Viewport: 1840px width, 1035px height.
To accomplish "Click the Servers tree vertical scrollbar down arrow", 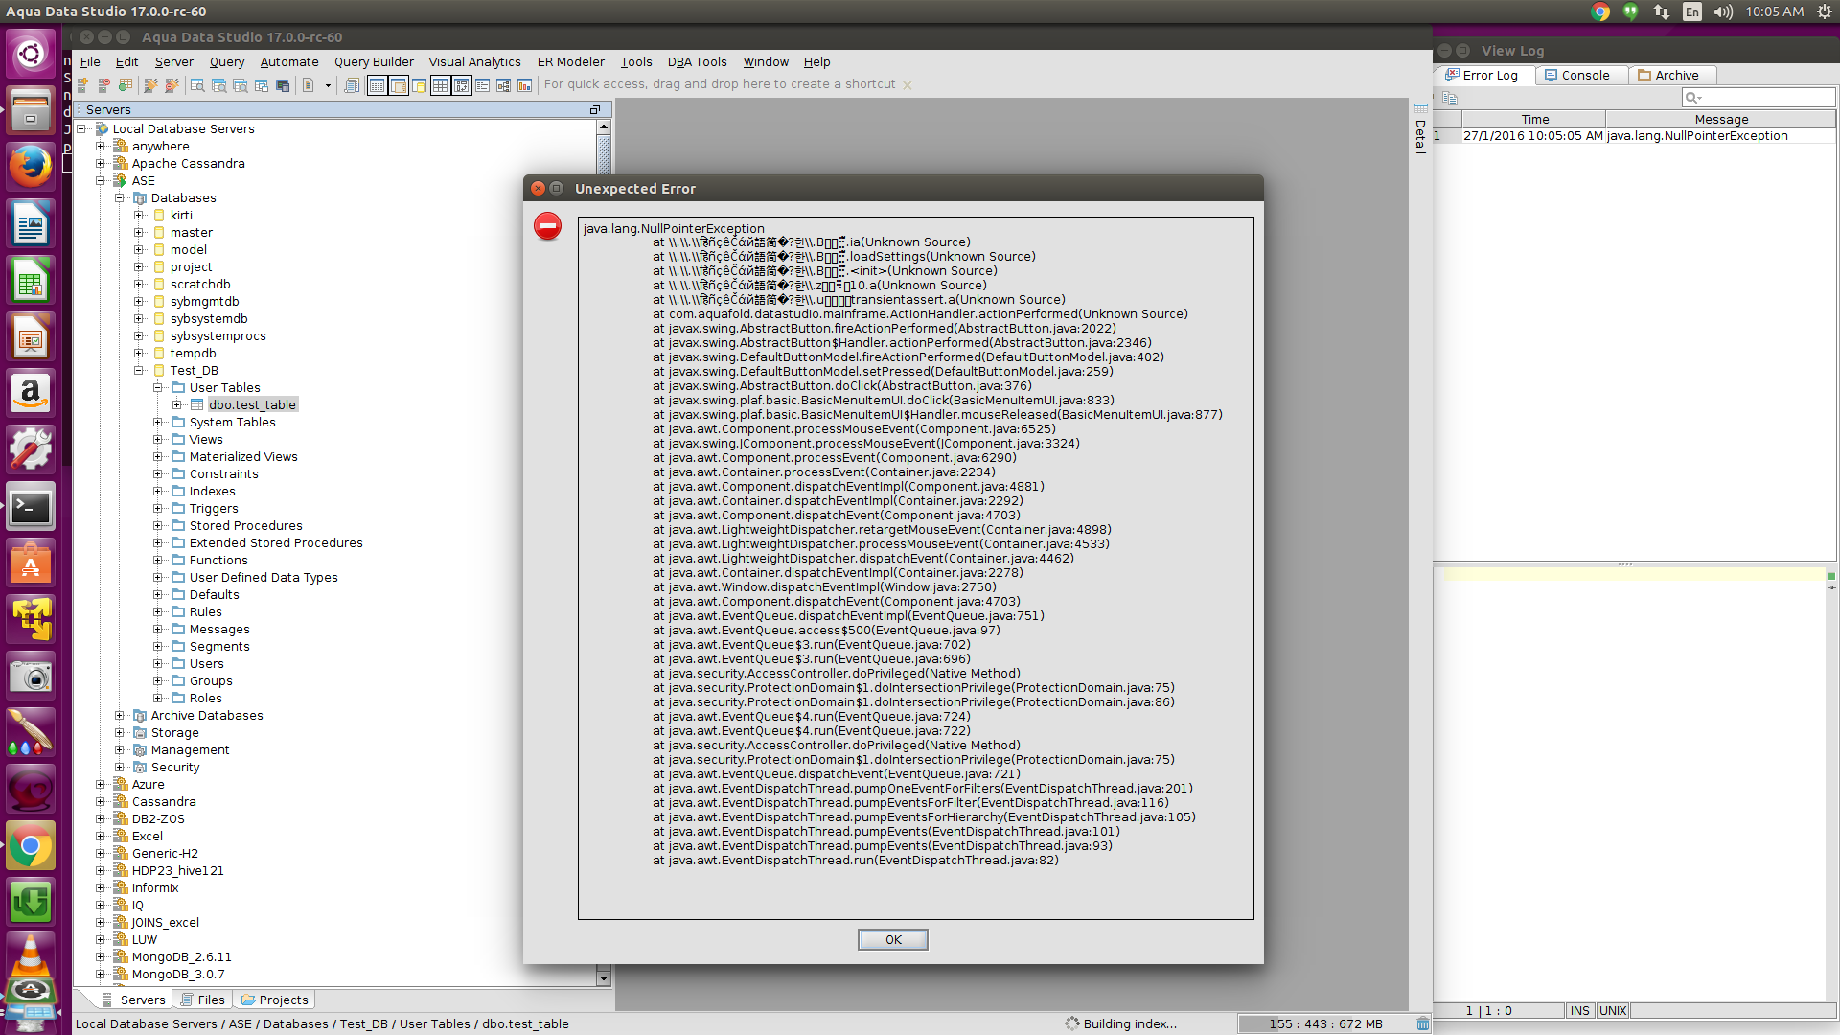I will point(604,977).
